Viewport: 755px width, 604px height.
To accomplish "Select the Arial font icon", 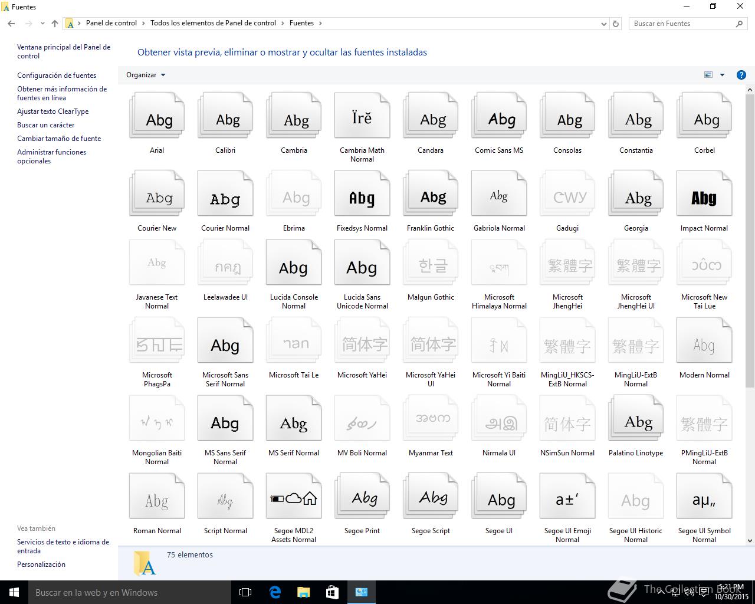I will [157, 116].
